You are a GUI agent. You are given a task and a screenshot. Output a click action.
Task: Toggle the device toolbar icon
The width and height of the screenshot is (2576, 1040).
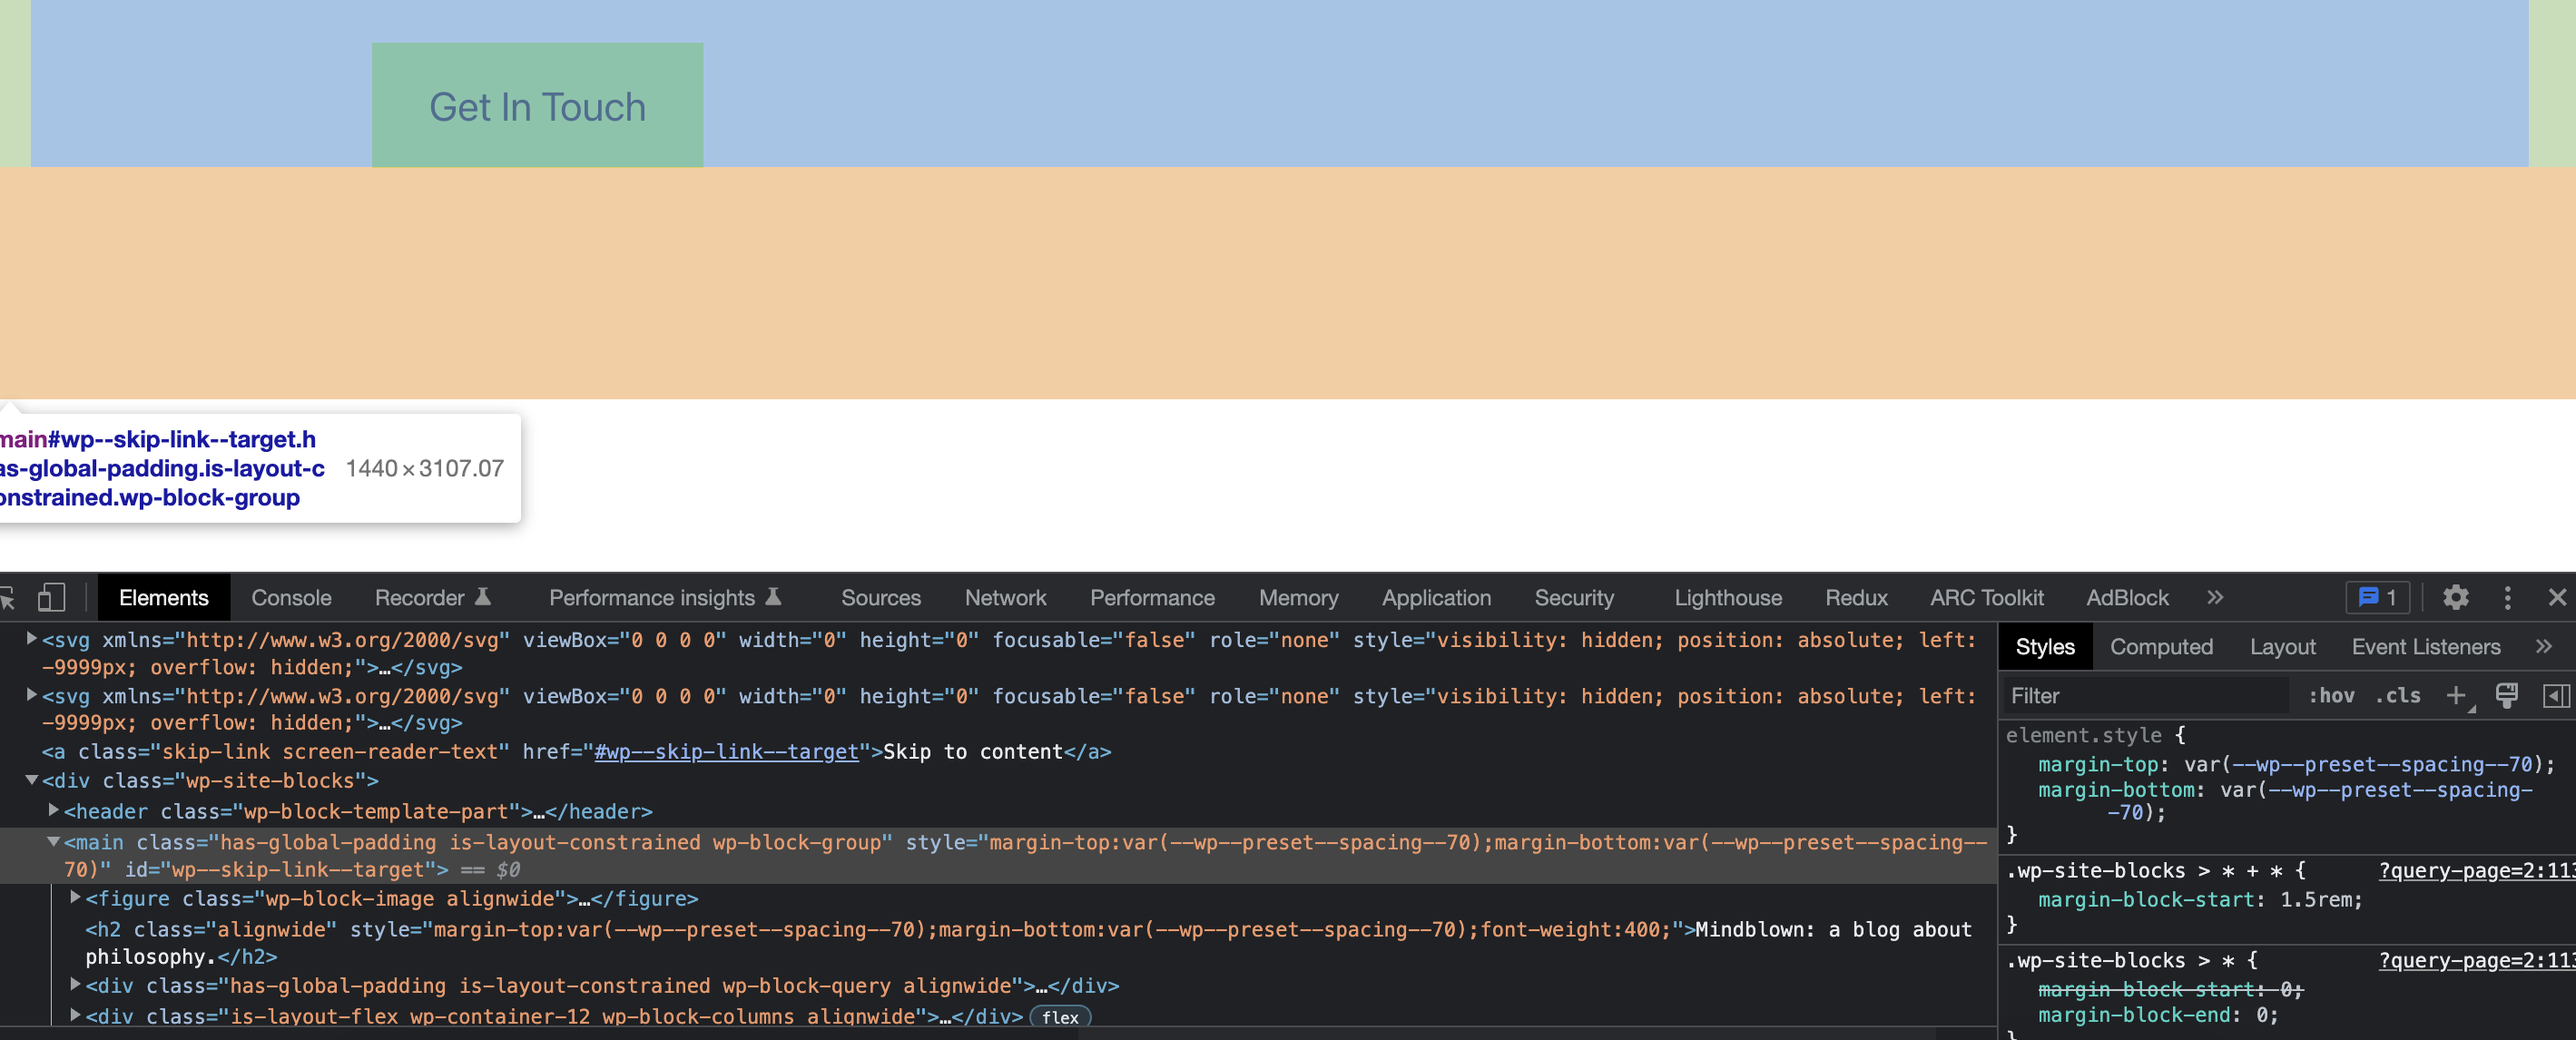point(51,598)
